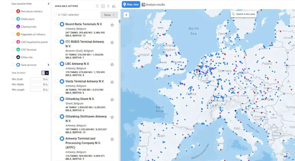Click the Petroleum refinery filter label
The width and height of the screenshot is (295, 161).
(32, 11)
